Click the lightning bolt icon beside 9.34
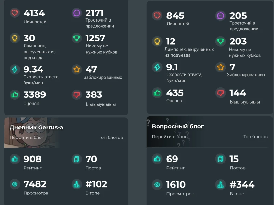The height and width of the screenshot is (205, 274). [15, 69]
